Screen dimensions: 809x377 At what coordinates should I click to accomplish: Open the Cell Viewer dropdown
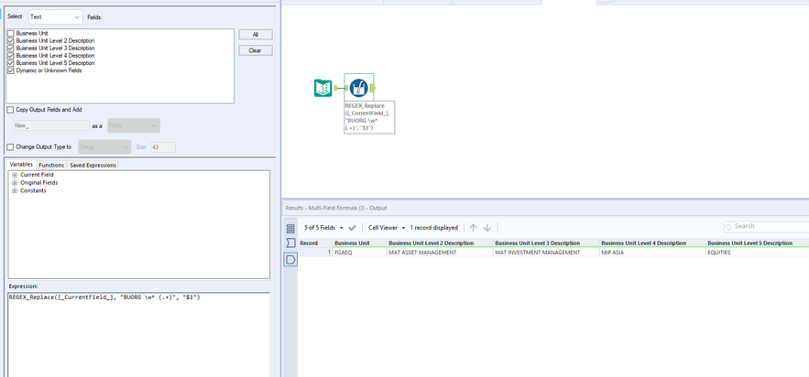[387, 228]
